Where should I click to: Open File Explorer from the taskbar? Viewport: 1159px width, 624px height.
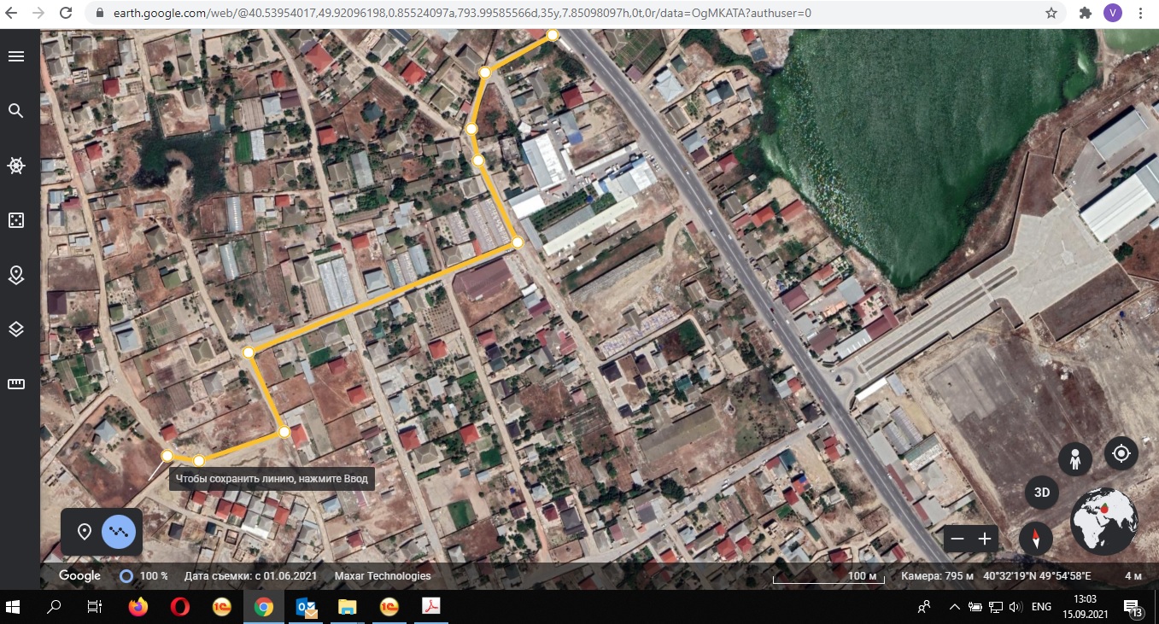(348, 608)
